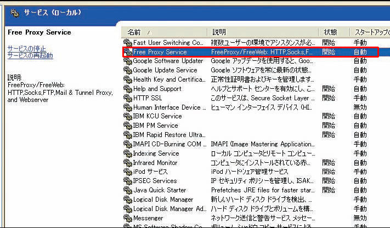Click gear icon beside iPod サービス
This screenshot has height=228, width=390.
pyautogui.click(x=128, y=172)
